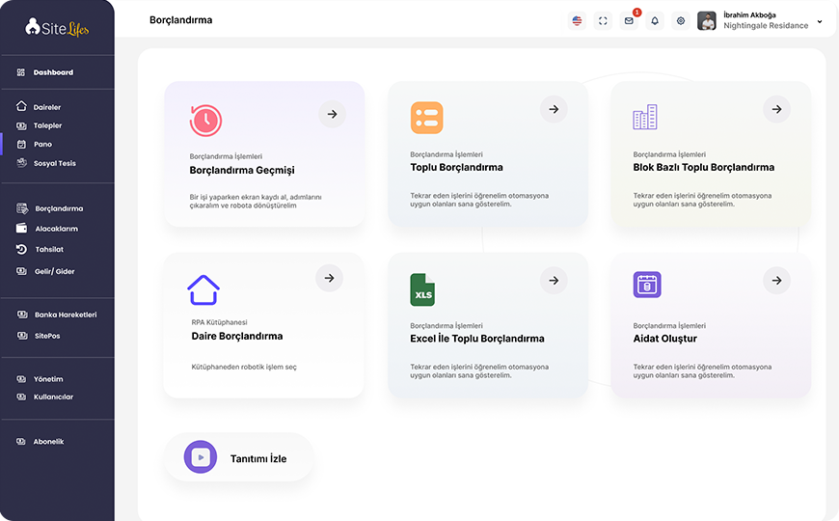Expand the İbrahim Akboğa user dropdown
The width and height of the screenshot is (839, 521).
pyautogui.click(x=819, y=22)
